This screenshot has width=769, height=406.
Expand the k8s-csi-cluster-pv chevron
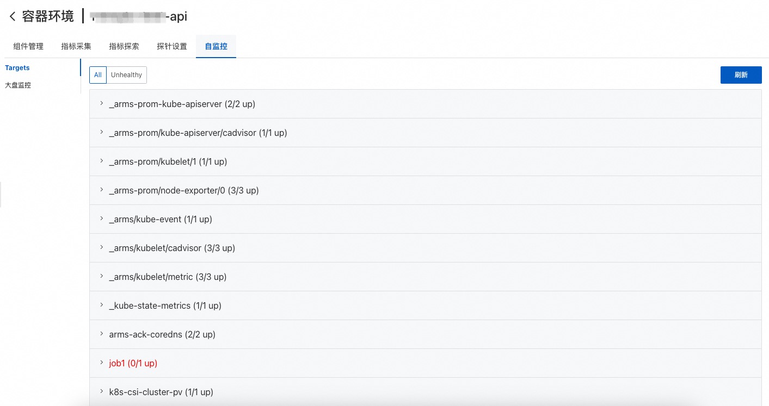102,391
